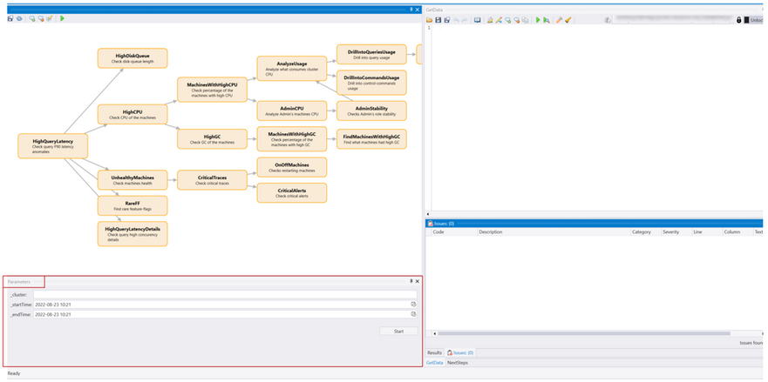Screen dimensions: 768x382
Task: Open the _startTime calendar picker
Action: tap(413, 304)
